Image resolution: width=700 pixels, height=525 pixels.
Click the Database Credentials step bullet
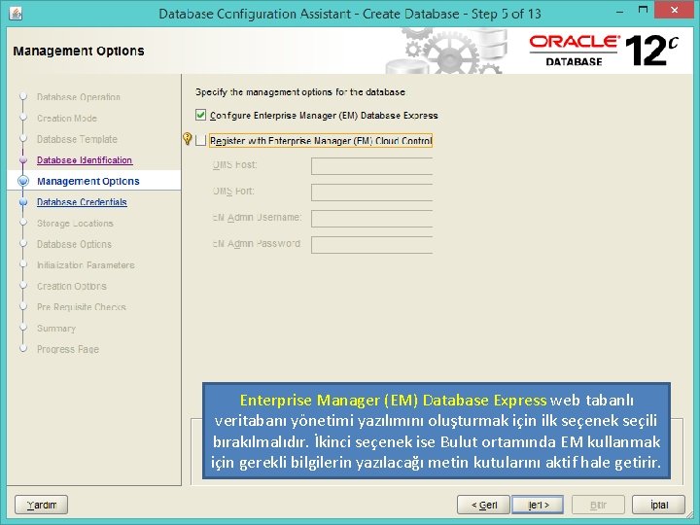click(23, 202)
